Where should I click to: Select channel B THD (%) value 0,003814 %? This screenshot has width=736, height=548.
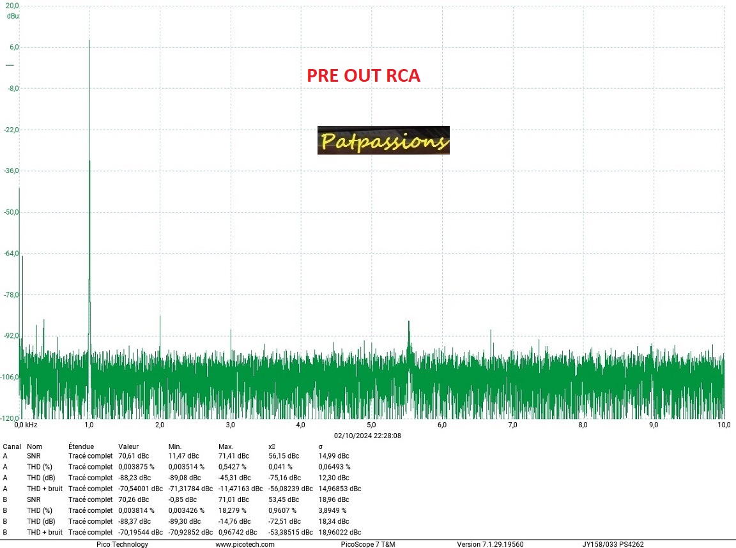point(137,510)
